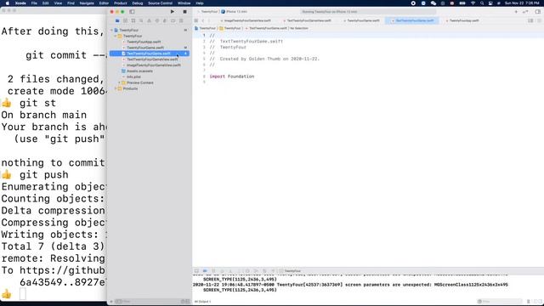This screenshot has height=306, width=544.
Task: Open WeChat menu bar icon
Action: (433, 3)
